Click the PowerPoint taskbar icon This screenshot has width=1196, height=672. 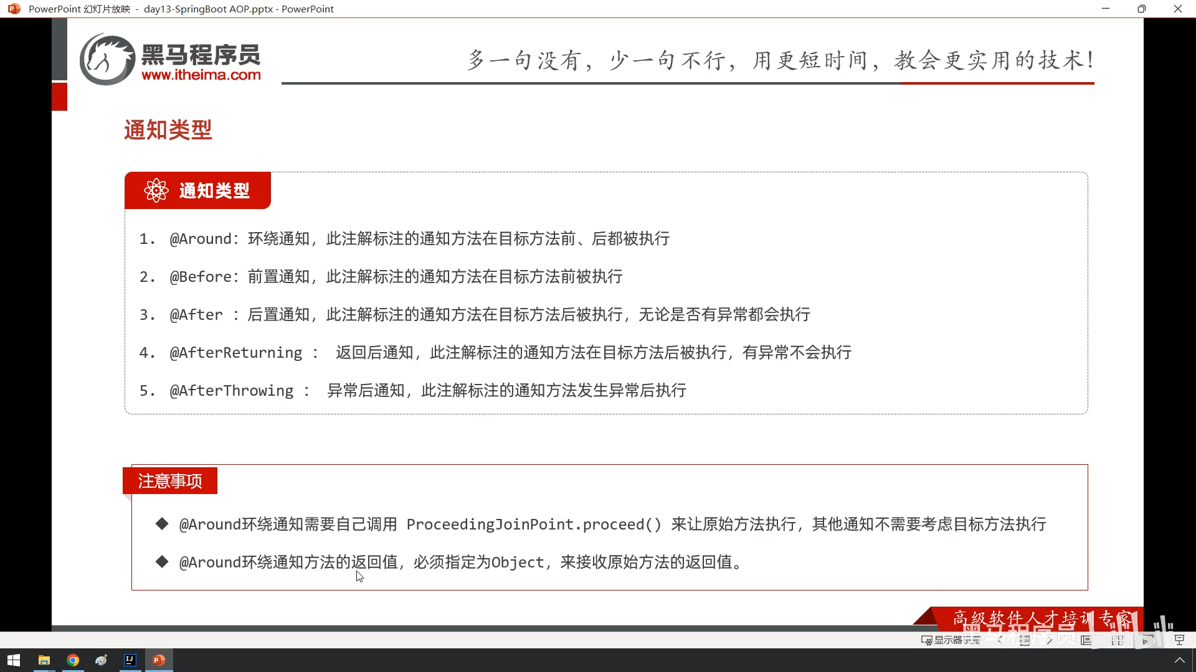click(x=159, y=660)
